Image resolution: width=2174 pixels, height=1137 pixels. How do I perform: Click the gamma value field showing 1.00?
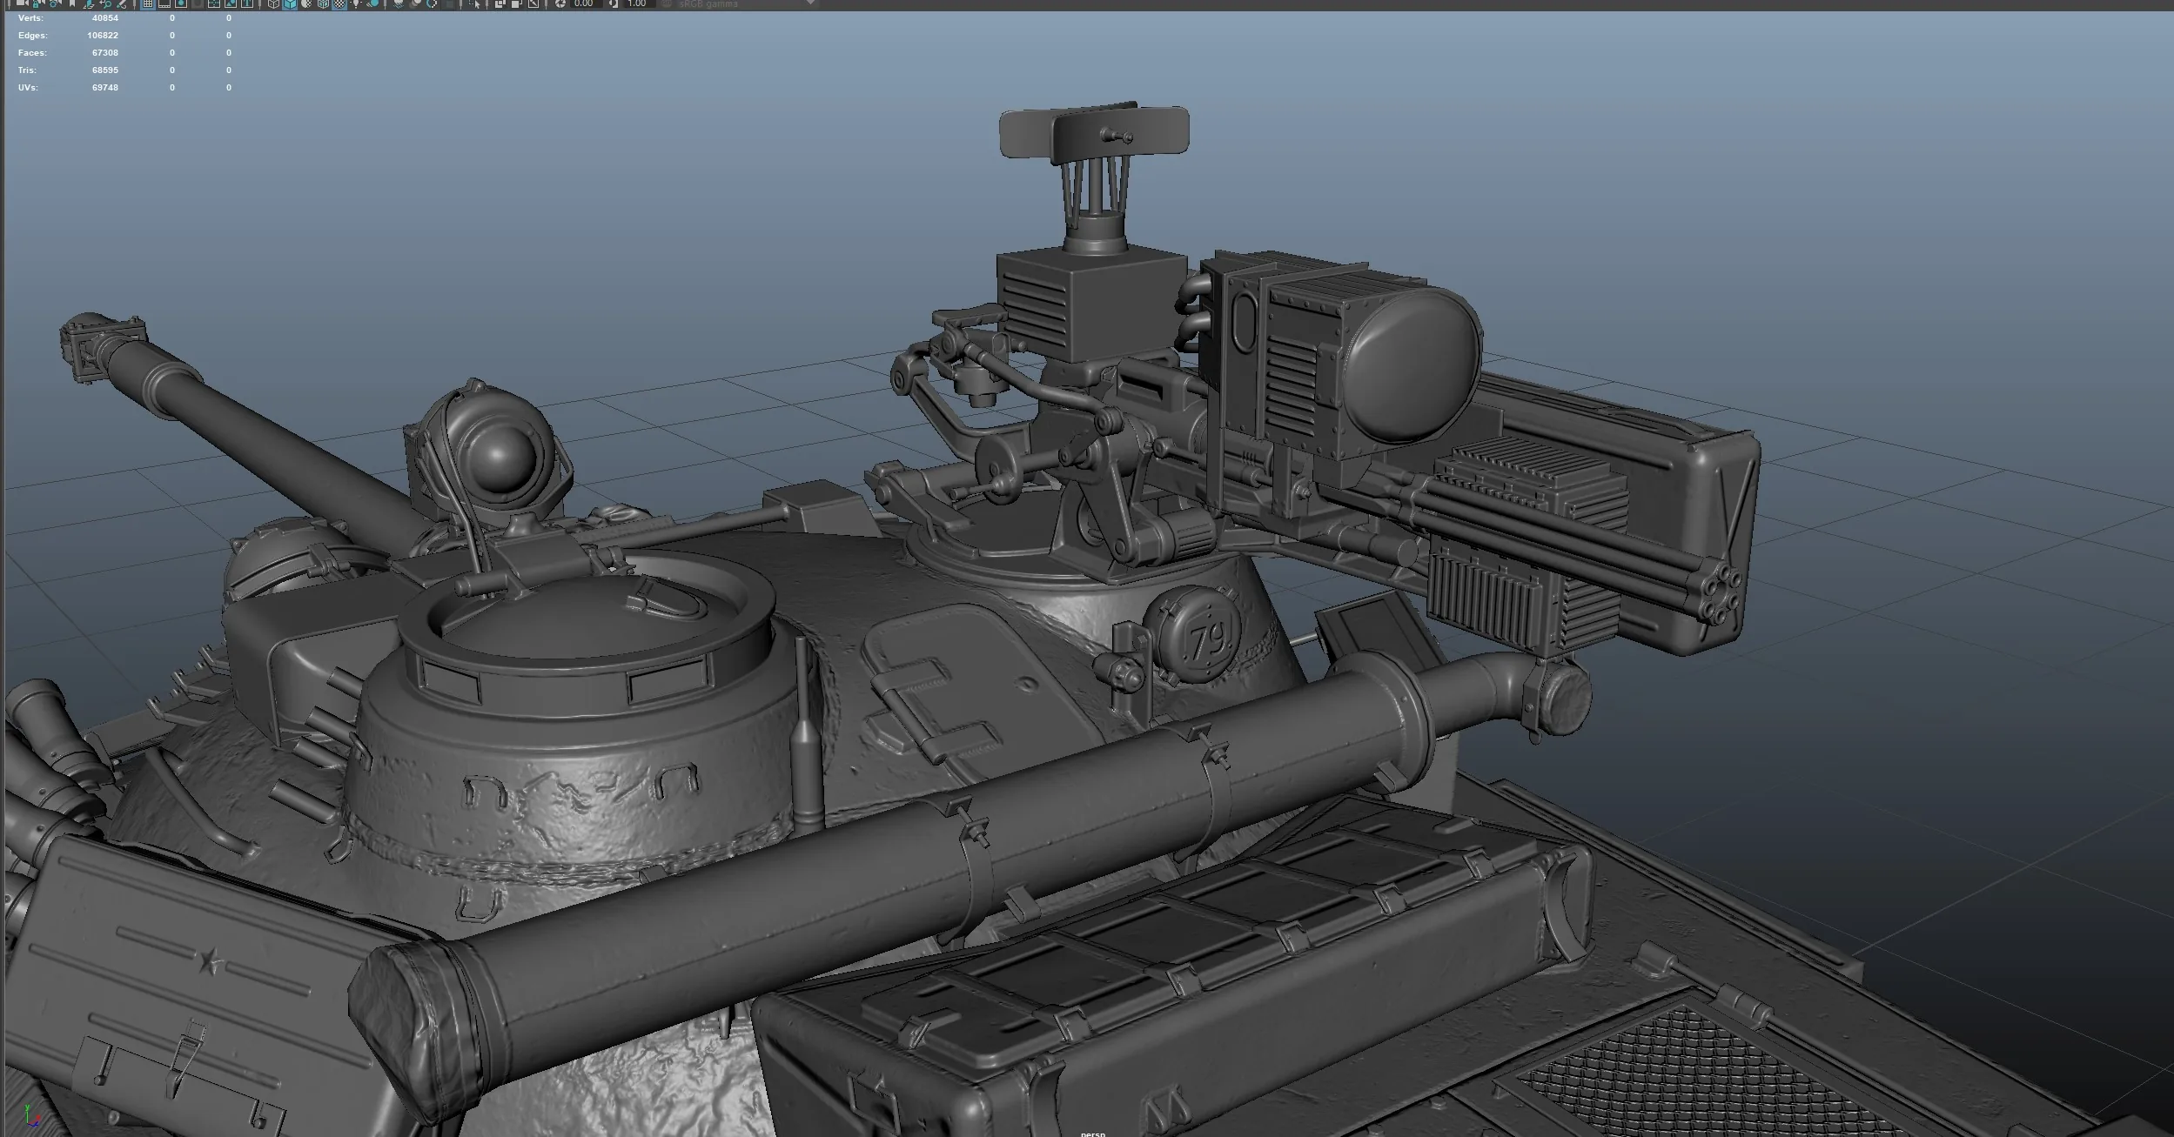(x=638, y=3)
